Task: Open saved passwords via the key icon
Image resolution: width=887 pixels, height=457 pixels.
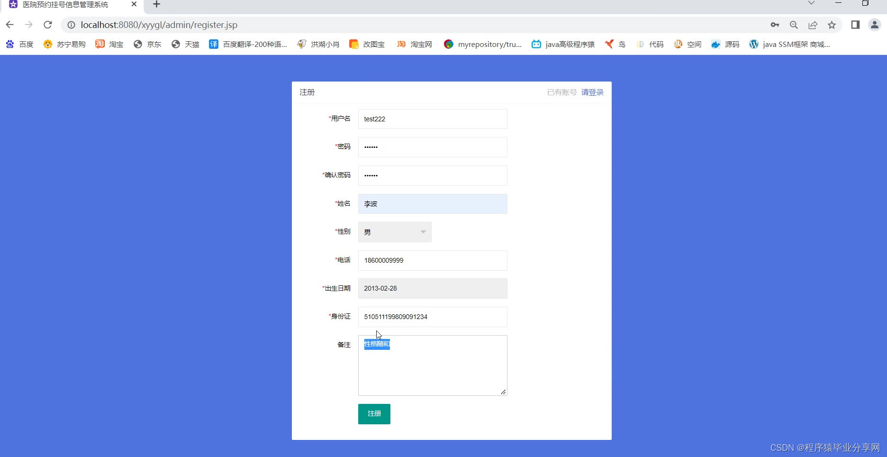Action: tap(775, 25)
